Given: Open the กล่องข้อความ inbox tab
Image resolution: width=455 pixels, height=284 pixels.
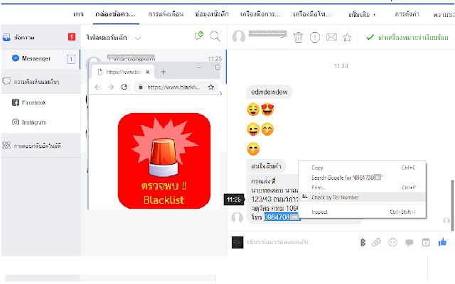Looking at the screenshot, I should tap(115, 14).
